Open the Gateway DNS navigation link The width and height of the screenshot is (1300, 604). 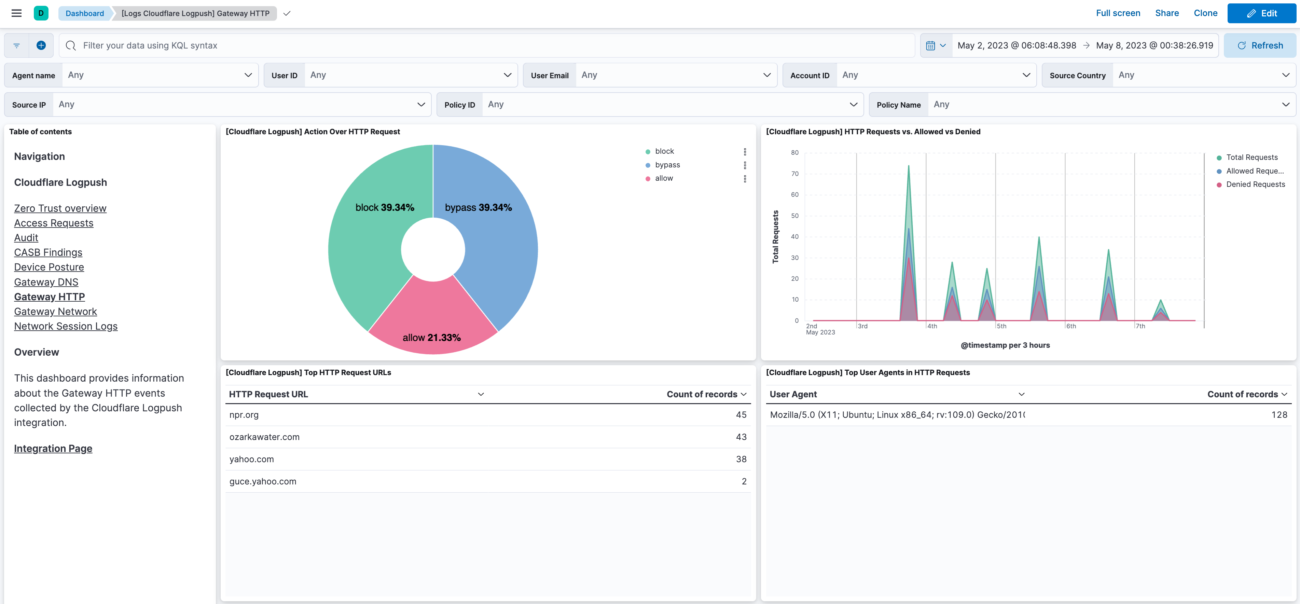coord(46,282)
